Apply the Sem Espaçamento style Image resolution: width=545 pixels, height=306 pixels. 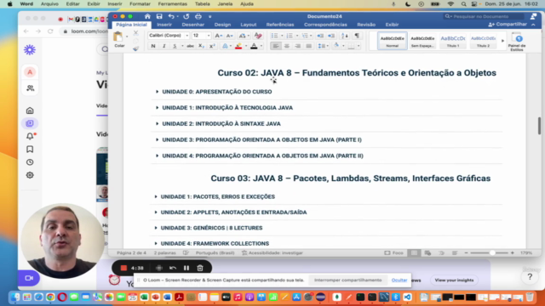coord(422,41)
